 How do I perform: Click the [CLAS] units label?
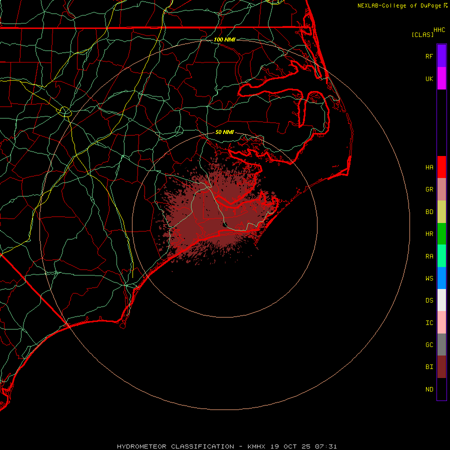[x=422, y=34]
